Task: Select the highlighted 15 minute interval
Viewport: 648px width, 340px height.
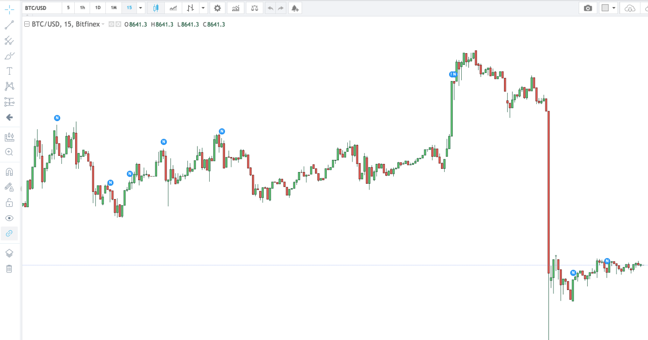Action: [x=129, y=8]
